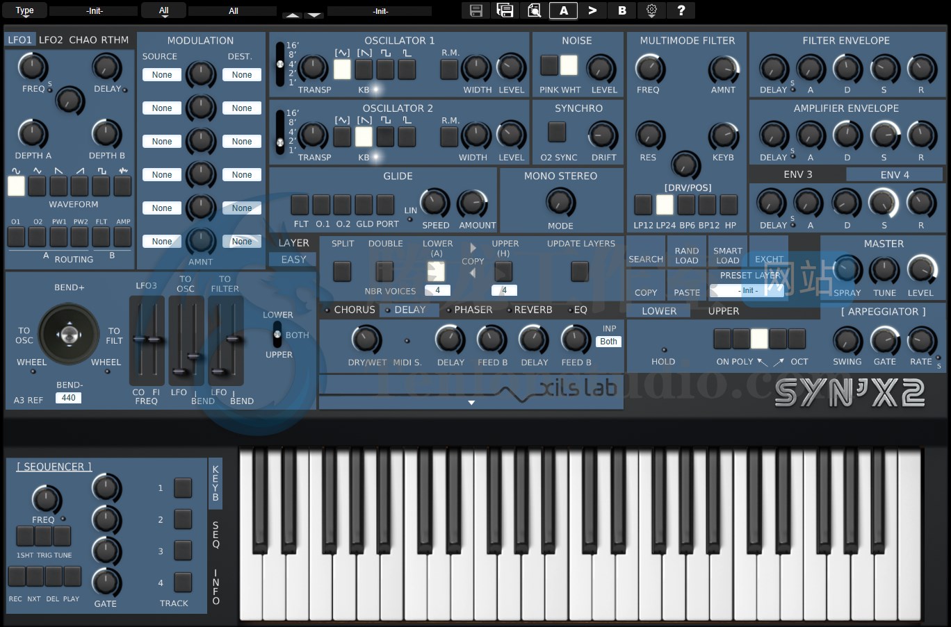
Task: Select Oscillator 1 sawtooth waveform button
Action: click(364, 69)
